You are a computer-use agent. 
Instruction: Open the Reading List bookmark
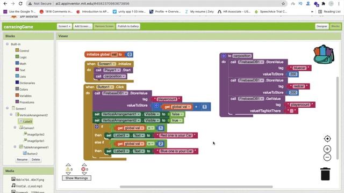point(329,12)
